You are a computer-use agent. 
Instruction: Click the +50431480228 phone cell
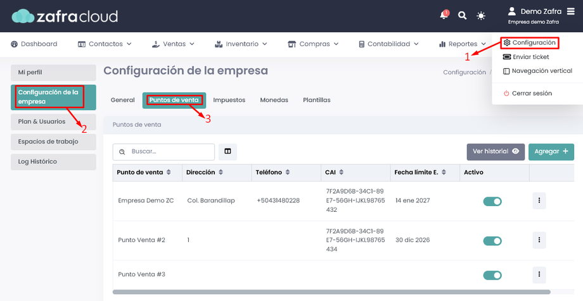[278, 201]
